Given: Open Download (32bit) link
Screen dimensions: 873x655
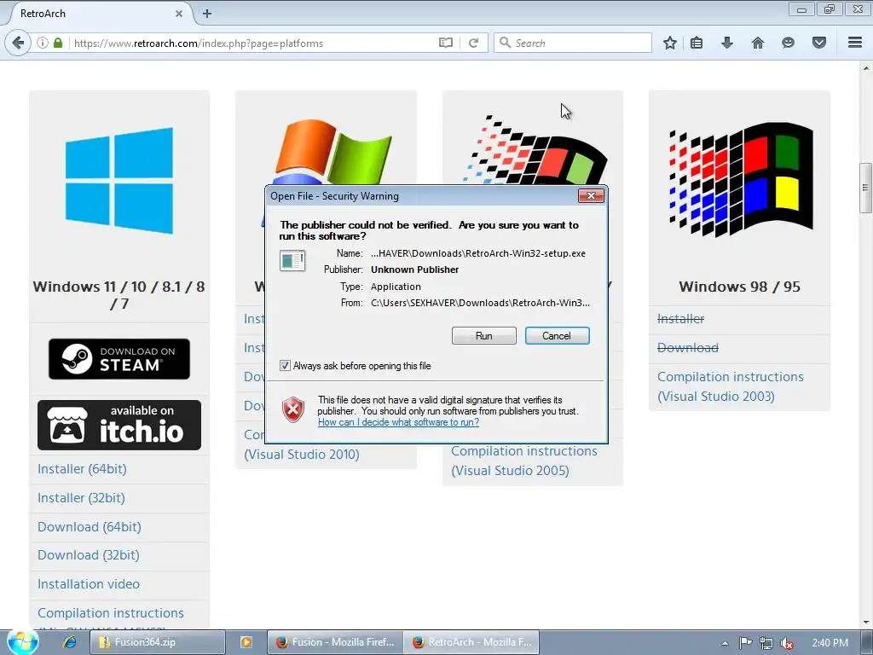Looking at the screenshot, I should tap(89, 555).
